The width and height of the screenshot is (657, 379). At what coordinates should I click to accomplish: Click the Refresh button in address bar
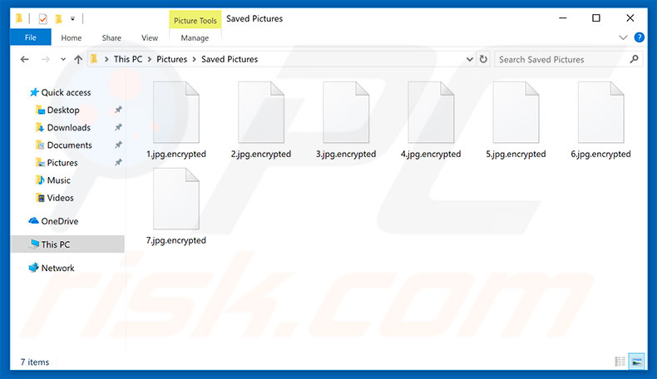point(483,59)
